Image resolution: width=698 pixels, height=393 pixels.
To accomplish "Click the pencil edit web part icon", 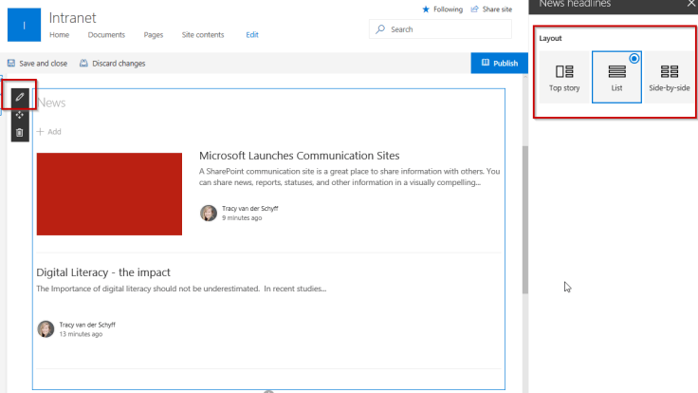I will (x=20, y=97).
